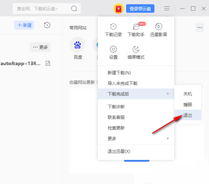Image resolution: width=209 pixels, height=184 pixels.
Task: Open the hamburger main menu icon
Action: coord(167,8)
